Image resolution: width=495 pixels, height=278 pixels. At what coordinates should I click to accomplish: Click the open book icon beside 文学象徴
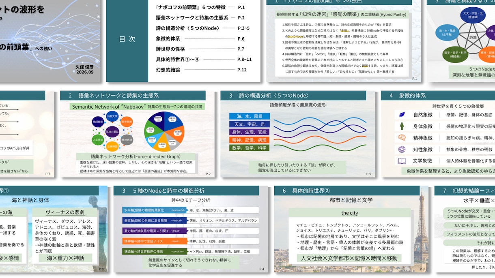click(x=402, y=161)
